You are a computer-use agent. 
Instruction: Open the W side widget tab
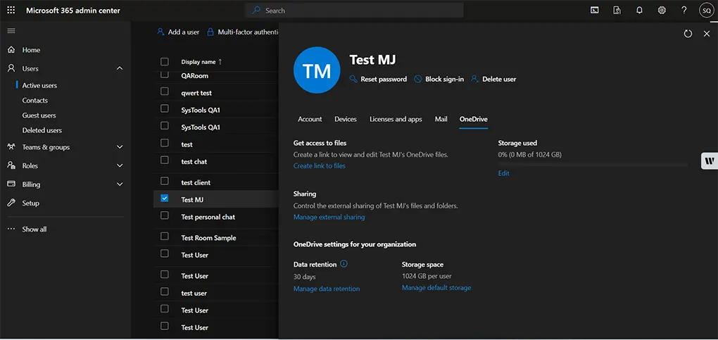click(710, 160)
